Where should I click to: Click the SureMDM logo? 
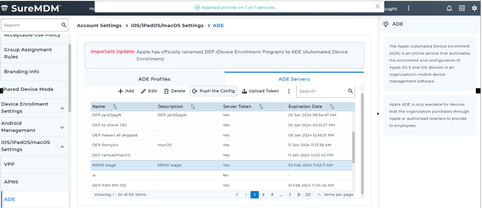(x=31, y=8)
